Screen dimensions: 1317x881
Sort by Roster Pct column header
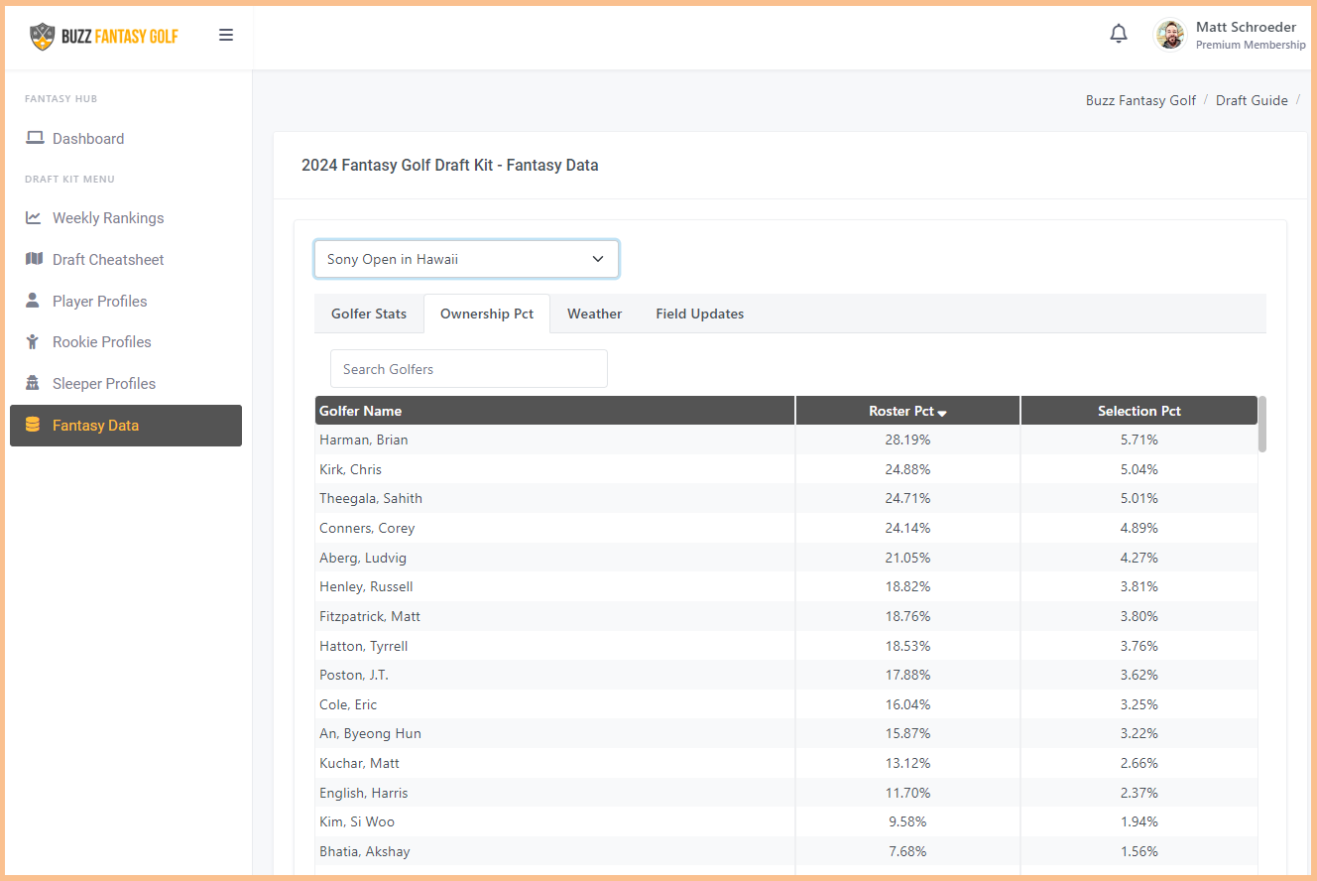coord(907,411)
